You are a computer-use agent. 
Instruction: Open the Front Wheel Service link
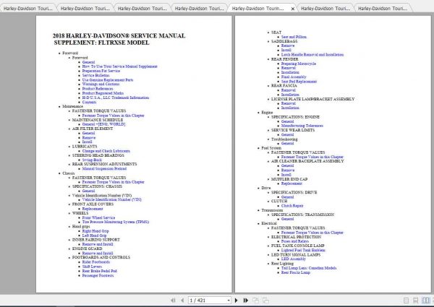pos(98,217)
